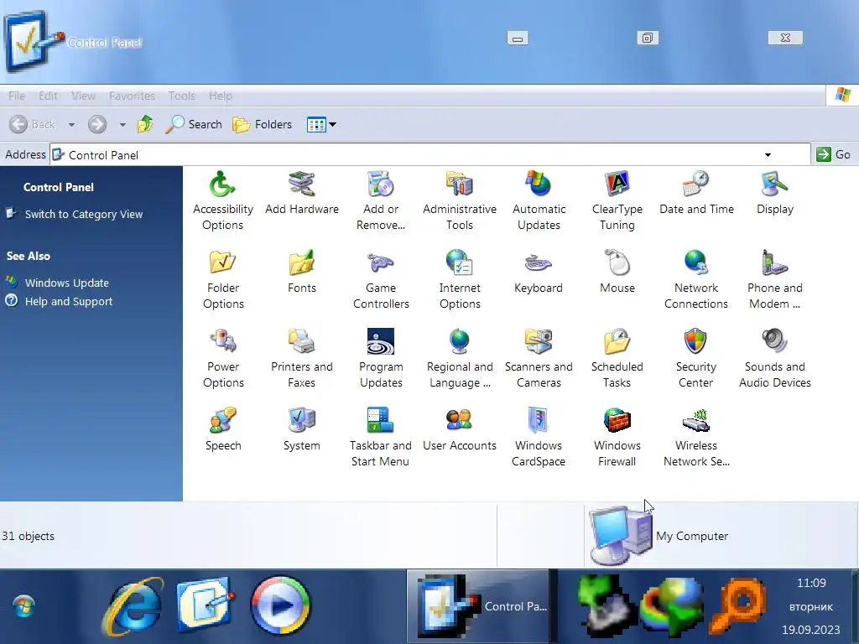The width and height of the screenshot is (859, 644).
Task: Open User Accounts icon
Action: point(460,429)
